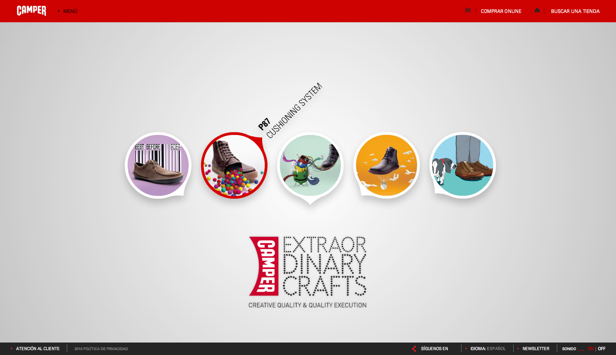Viewport: 616px width, 355px height.
Task: Select the P87 Cushioning System boot bubble
Action: pos(234,165)
